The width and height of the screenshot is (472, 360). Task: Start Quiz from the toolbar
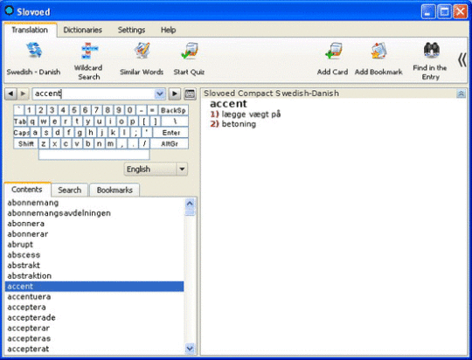[x=189, y=59]
